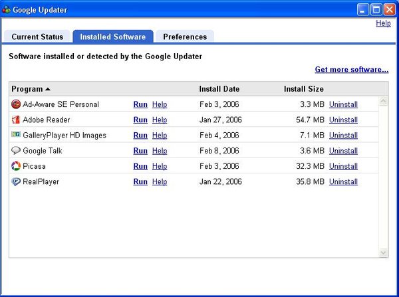Uninstall RealPlayer
Image resolution: width=399 pixels, height=297 pixels.
click(343, 181)
